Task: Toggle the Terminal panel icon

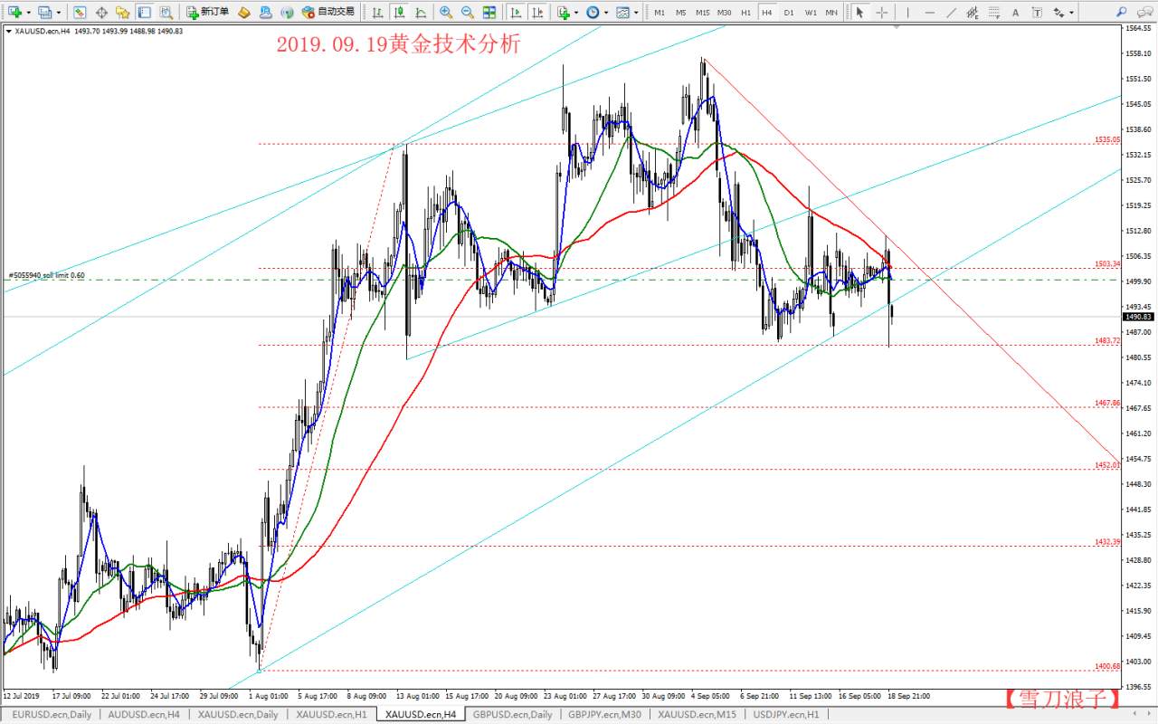Action: tap(145, 13)
